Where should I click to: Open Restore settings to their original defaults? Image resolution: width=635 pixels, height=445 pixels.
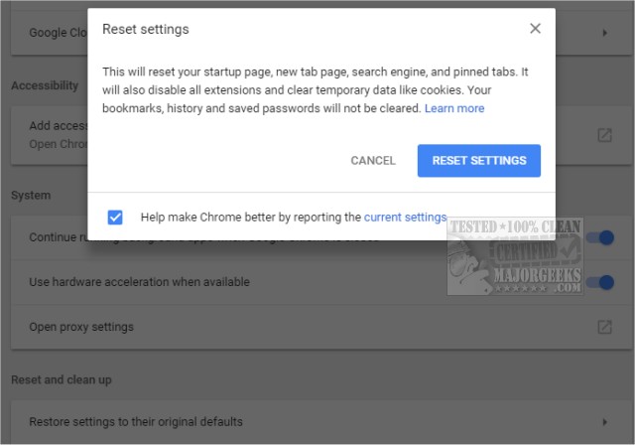coord(136,422)
